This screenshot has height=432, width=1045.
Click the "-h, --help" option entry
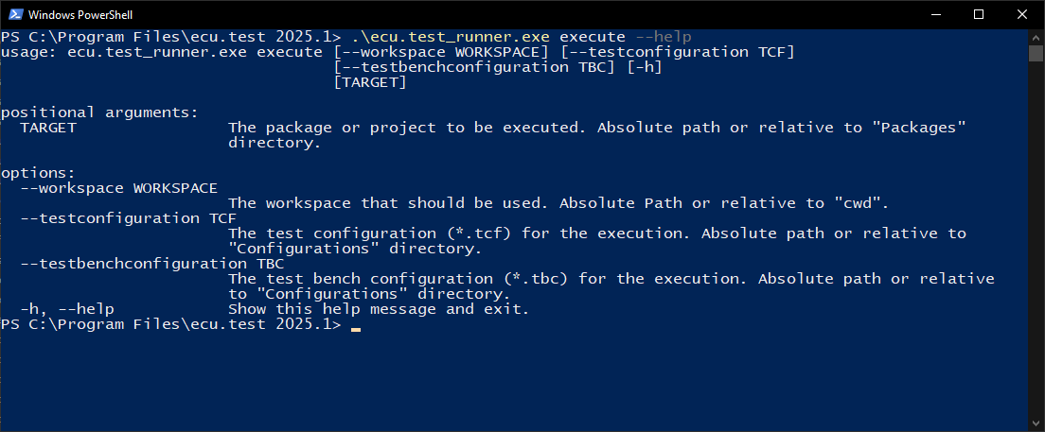[66, 309]
